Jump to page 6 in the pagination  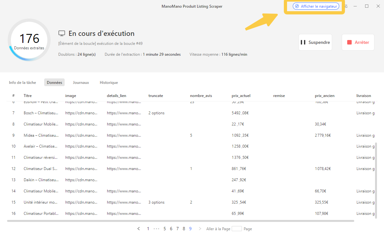[171, 229]
